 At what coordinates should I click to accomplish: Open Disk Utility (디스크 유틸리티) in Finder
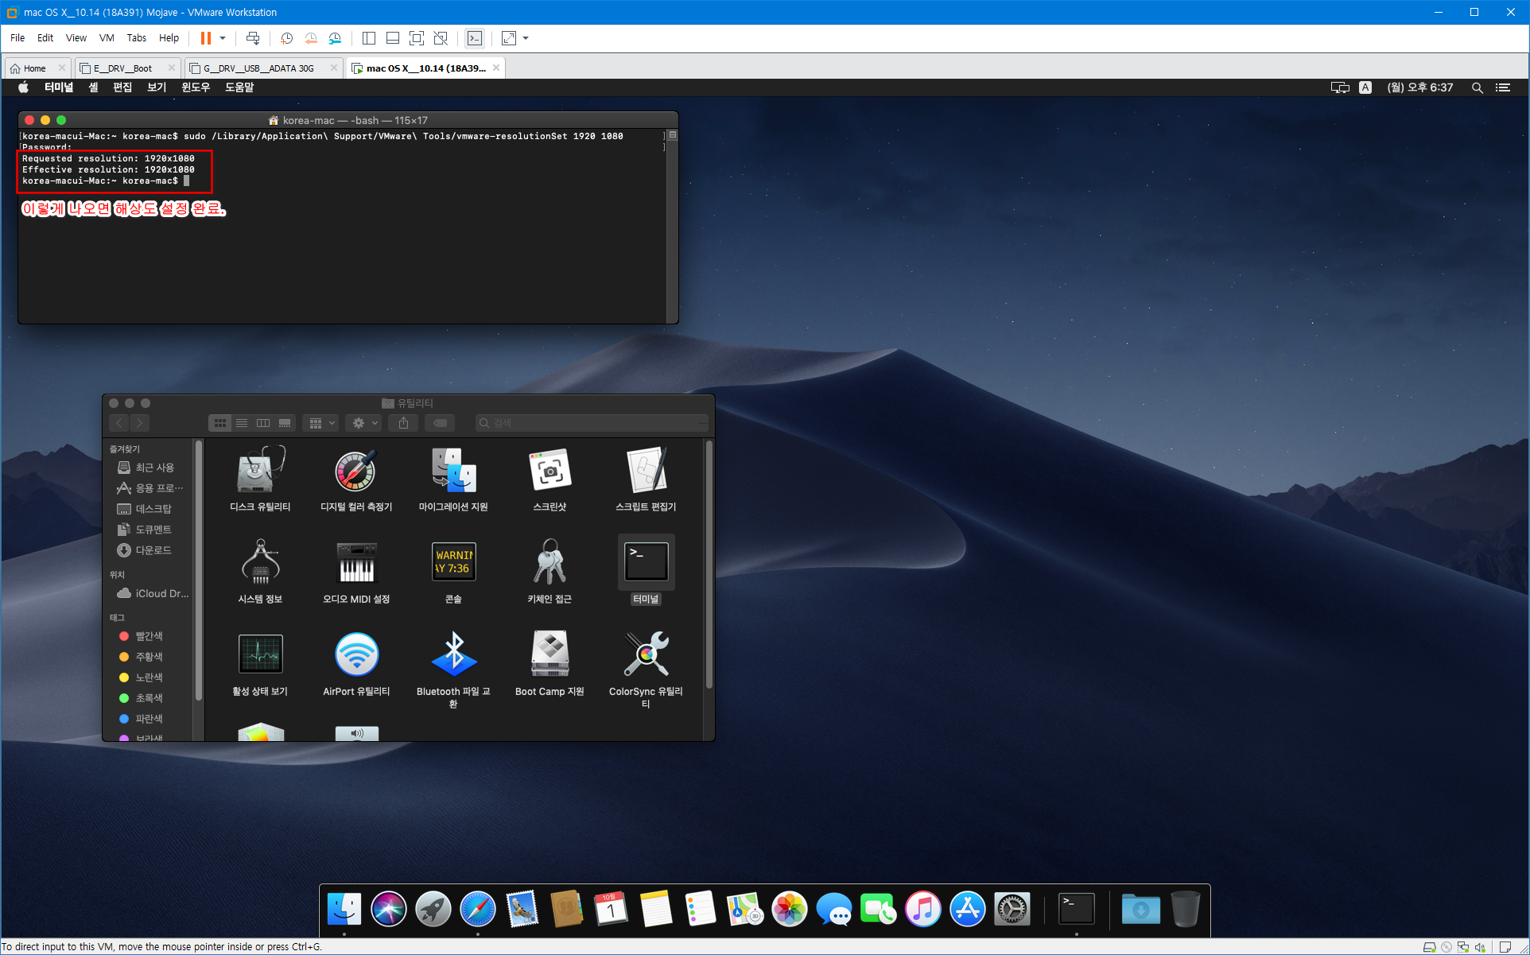pos(261,470)
